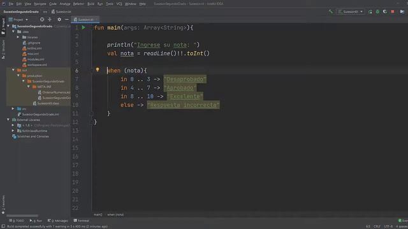Select modules.xml in the project tree
408x229 pixels.
33,59
